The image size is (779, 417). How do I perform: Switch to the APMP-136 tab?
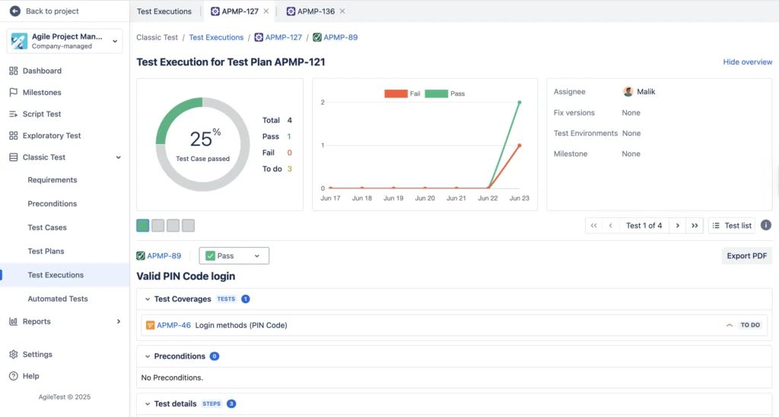coord(310,11)
